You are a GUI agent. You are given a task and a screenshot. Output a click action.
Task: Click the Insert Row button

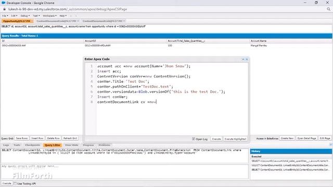pos(37,138)
